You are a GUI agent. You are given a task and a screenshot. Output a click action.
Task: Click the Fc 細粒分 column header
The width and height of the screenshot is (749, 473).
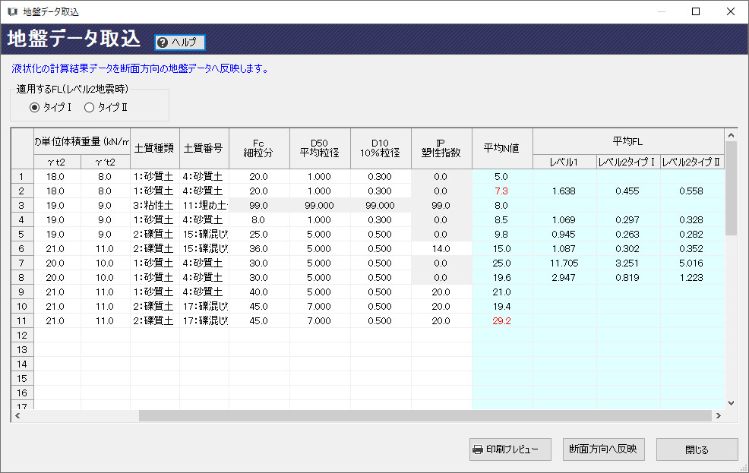pos(259,149)
